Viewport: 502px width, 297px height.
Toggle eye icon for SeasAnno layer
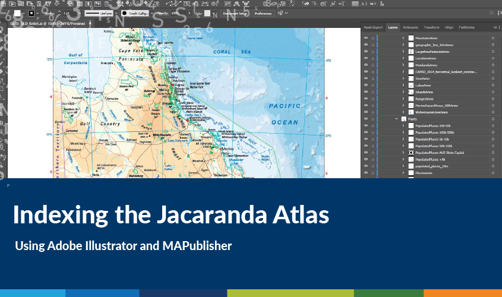366,78
